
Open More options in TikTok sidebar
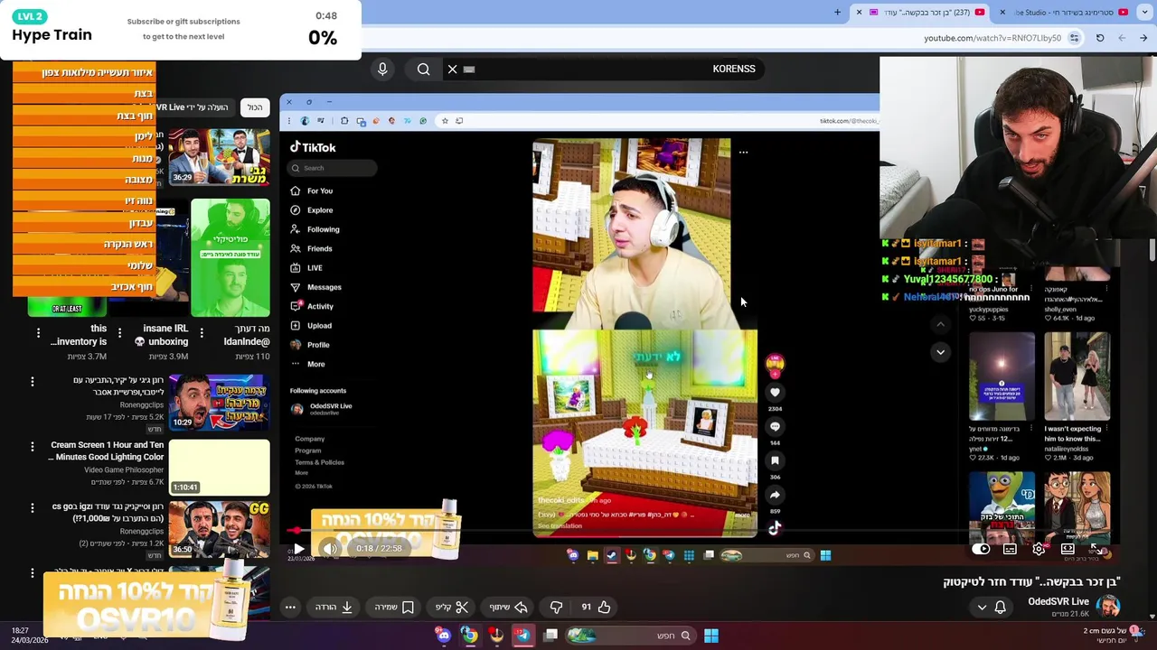coord(308,364)
